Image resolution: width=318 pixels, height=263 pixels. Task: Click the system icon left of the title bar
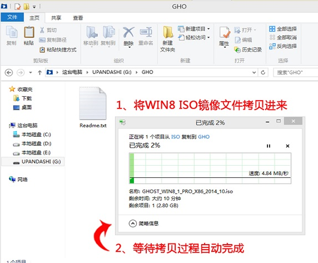coord(4,6)
